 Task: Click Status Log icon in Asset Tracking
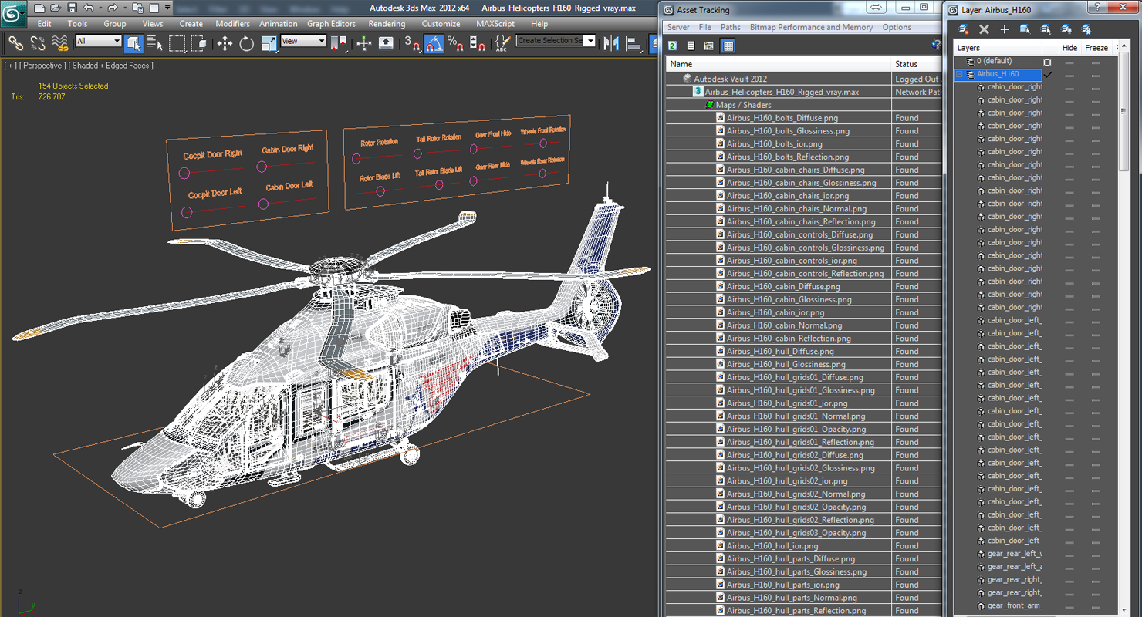(x=691, y=46)
